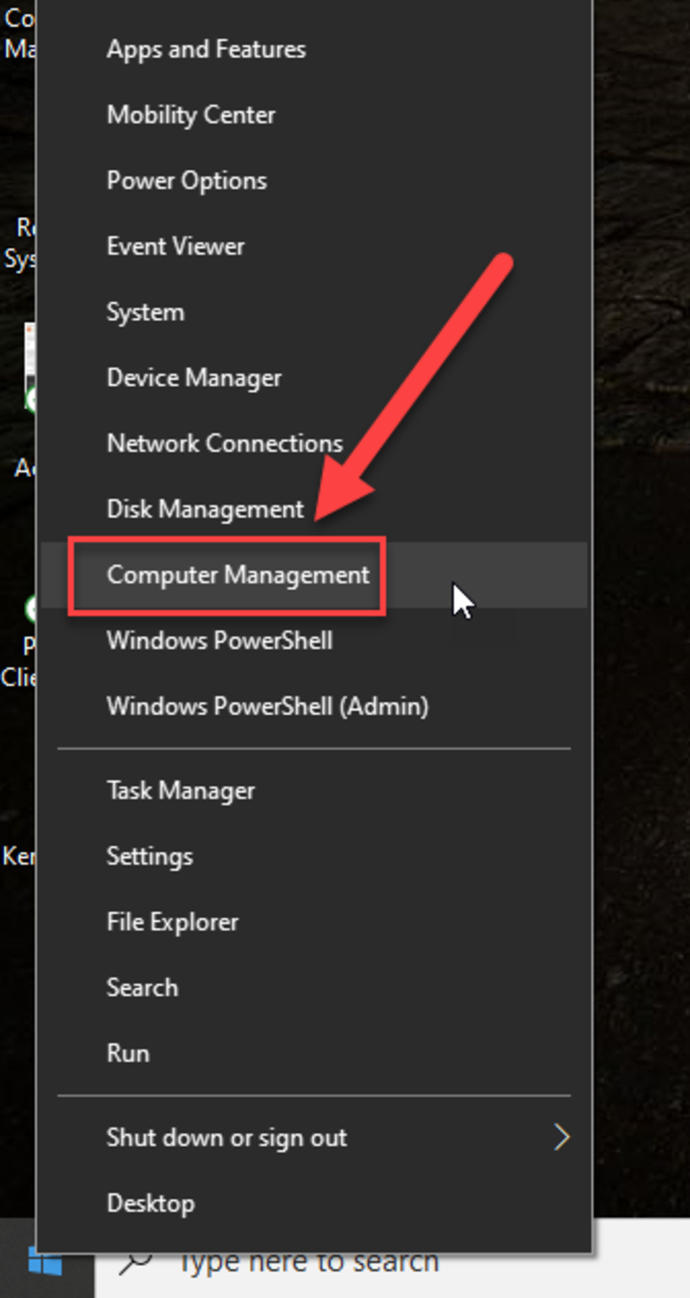Open Computer Management from the menu
Screen dimensions: 690x1298
tap(238, 576)
